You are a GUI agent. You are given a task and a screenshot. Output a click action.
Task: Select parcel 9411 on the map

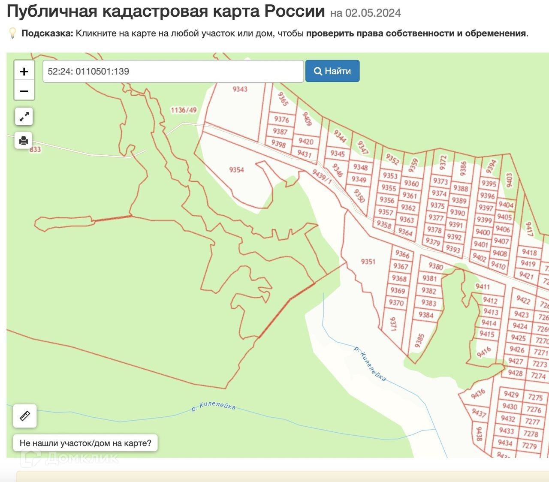click(483, 286)
